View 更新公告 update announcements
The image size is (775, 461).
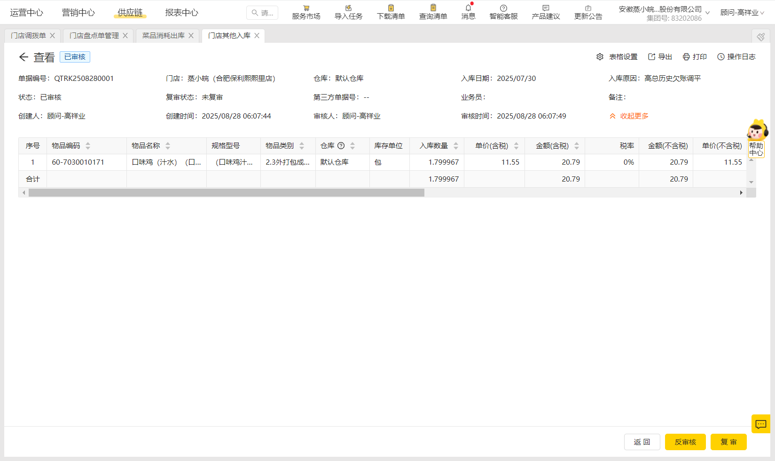(x=587, y=11)
